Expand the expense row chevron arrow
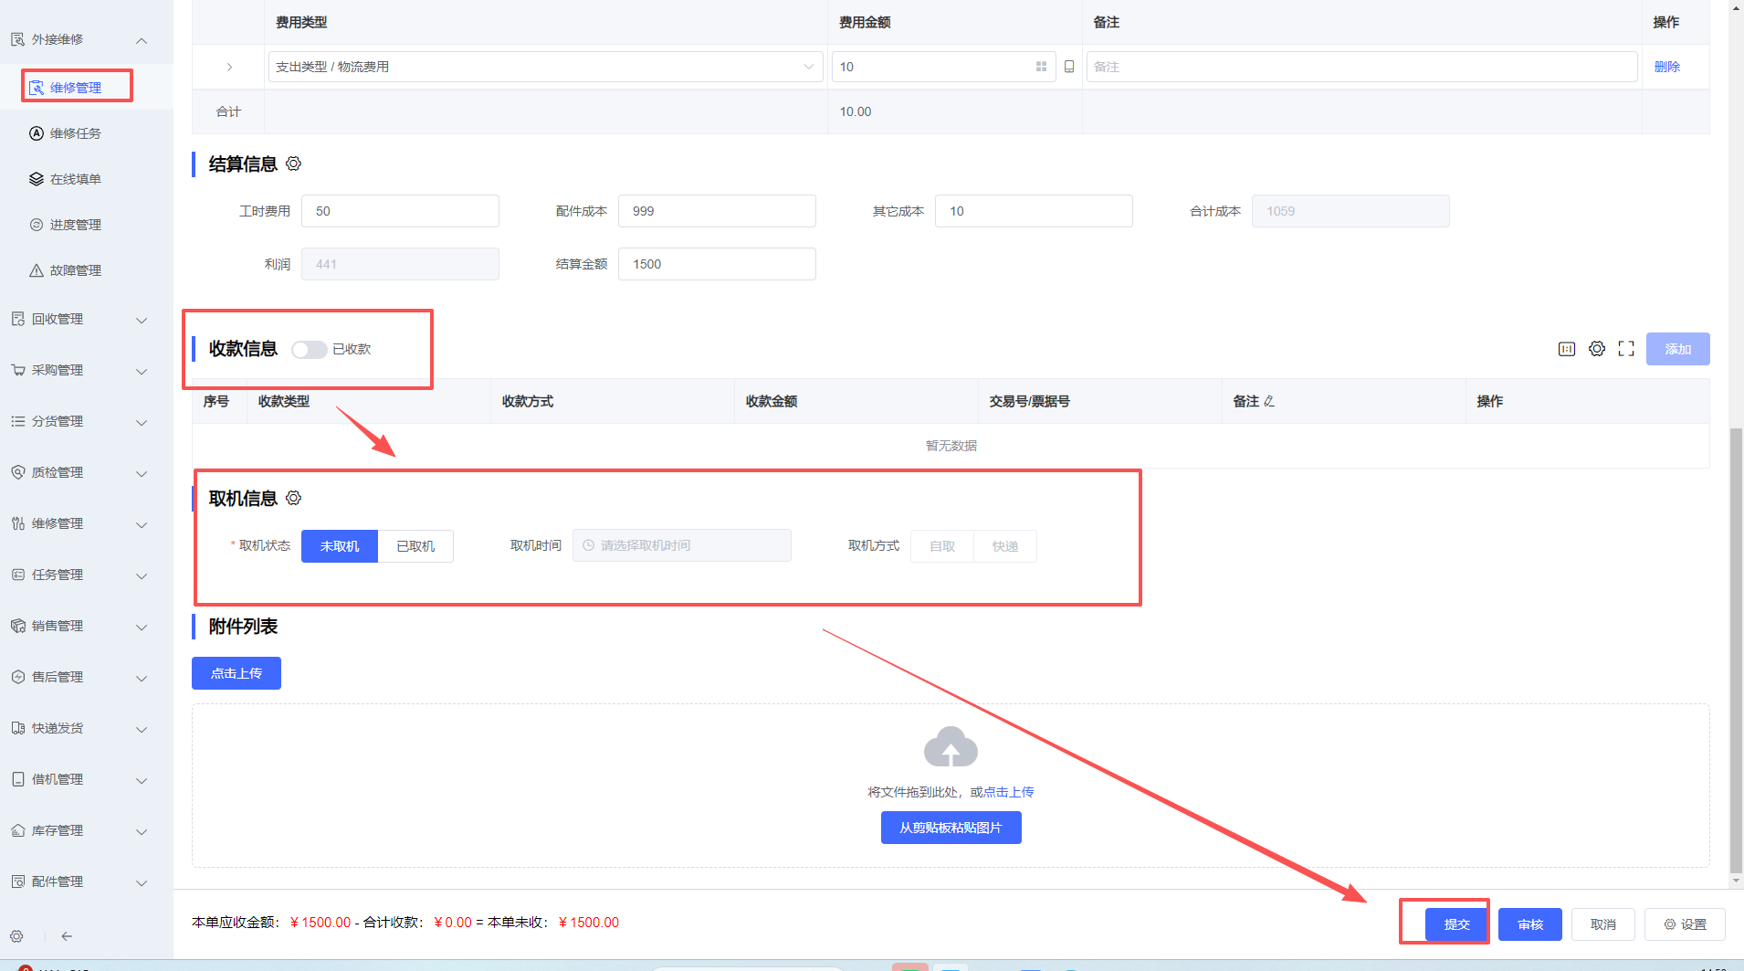This screenshot has width=1744, height=971. pos(229,67)
